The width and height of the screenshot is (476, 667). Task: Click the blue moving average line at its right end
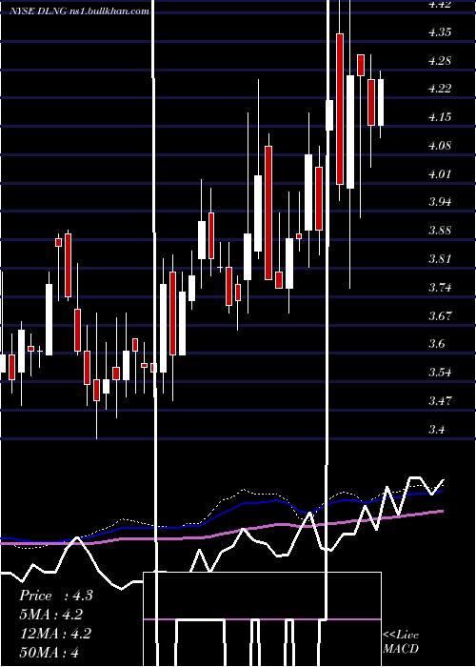coord(441,491)
